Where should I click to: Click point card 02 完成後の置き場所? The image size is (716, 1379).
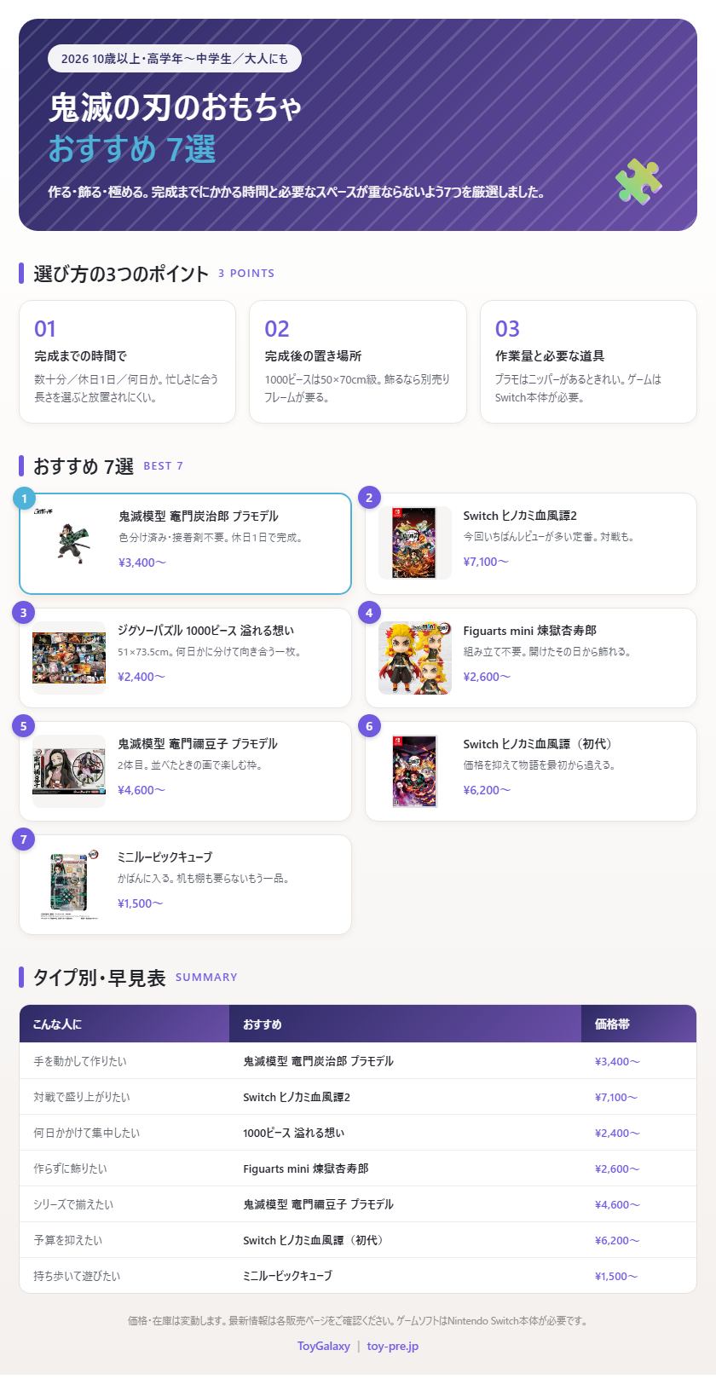click(x=358, y=361)
